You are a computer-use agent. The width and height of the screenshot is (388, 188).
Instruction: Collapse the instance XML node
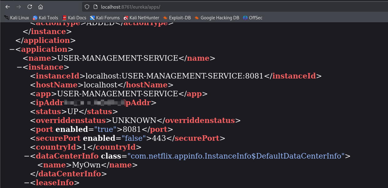(19, 67)
